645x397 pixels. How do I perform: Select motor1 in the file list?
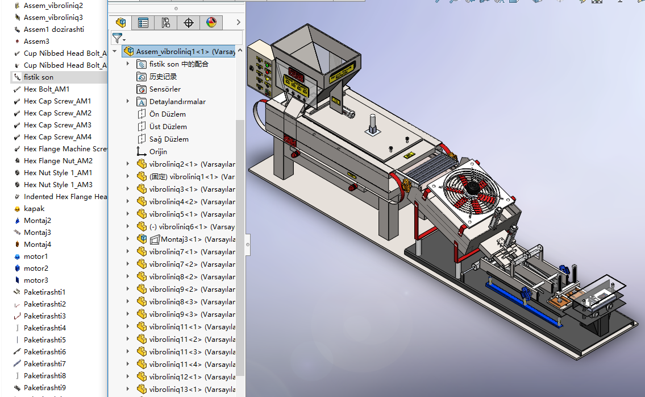(x=36, y=257)
